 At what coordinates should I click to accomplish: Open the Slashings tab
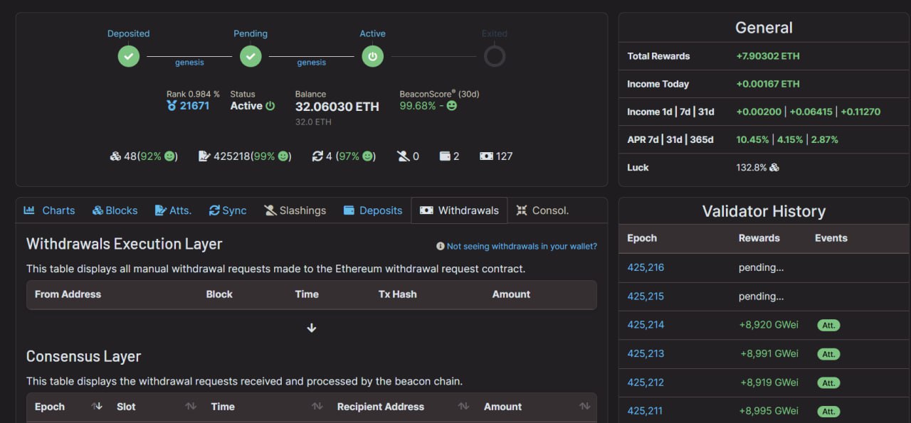(x=295, y=210)
